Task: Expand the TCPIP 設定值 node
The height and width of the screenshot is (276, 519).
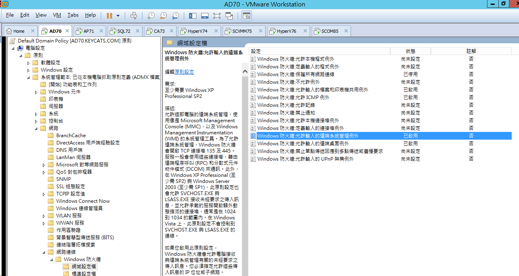Action: pyautogui.click(x=44, y=194)
